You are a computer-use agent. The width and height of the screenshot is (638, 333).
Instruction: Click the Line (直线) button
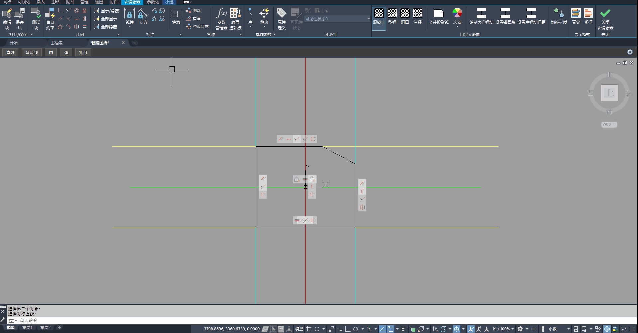tap(10, 52)
